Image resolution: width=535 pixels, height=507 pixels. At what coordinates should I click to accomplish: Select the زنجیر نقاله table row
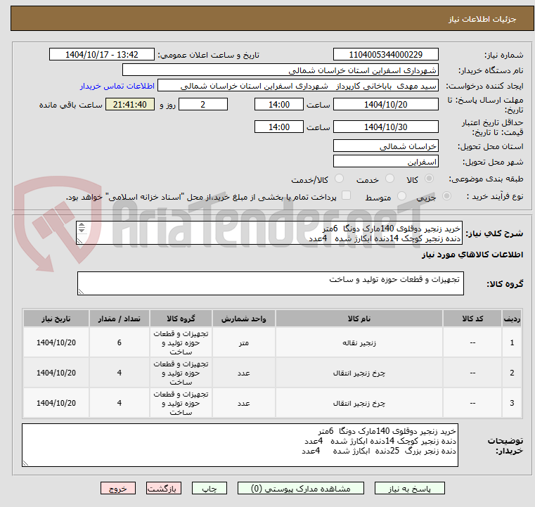(x=272, y=342)
